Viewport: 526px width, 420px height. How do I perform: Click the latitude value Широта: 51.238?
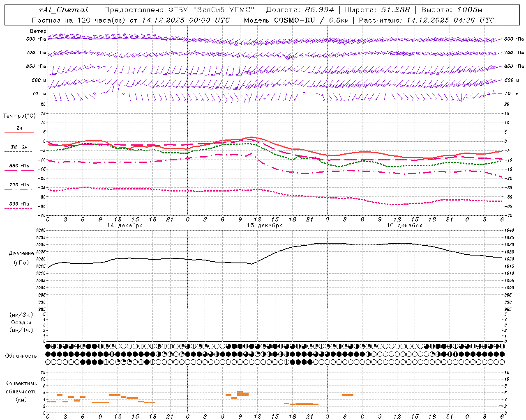tap(378, 10)
